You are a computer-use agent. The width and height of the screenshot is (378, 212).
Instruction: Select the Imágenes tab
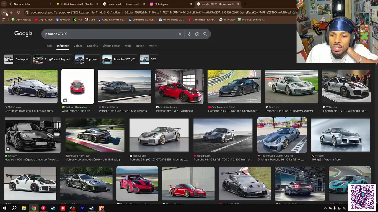(63, 46)
